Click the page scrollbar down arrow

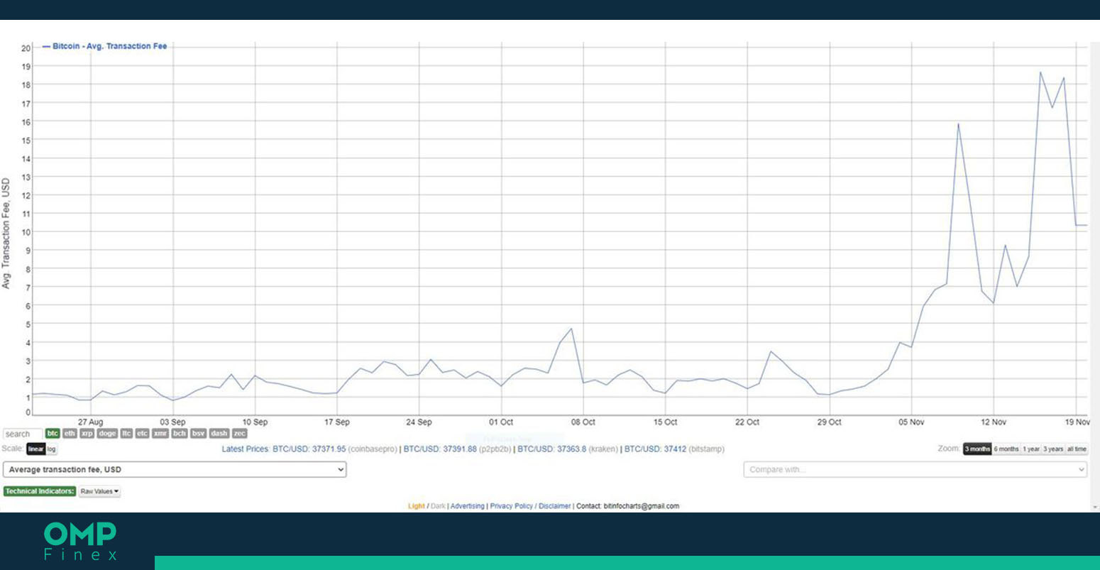(x=1094, y=507)
